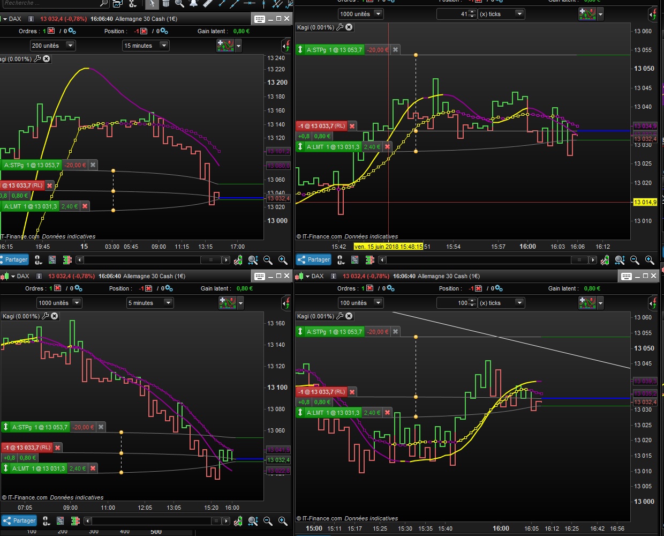
Task: Remove Kagi indicator in 5 minutes chart
Action: coord(55,316)
